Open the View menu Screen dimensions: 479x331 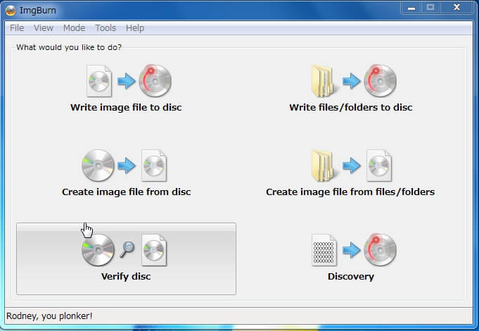pyautogui.click(x=44, y=28)
